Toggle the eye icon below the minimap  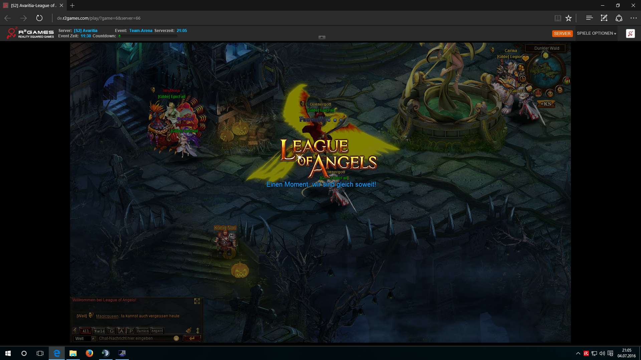(x=550, y=93)
